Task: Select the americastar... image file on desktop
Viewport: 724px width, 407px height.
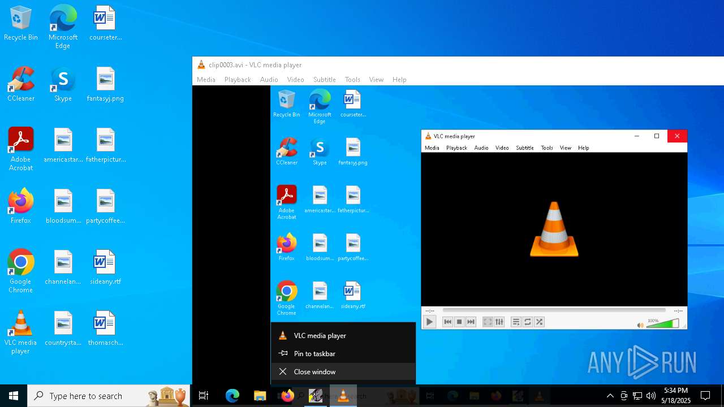Action: tap(63, 146)
